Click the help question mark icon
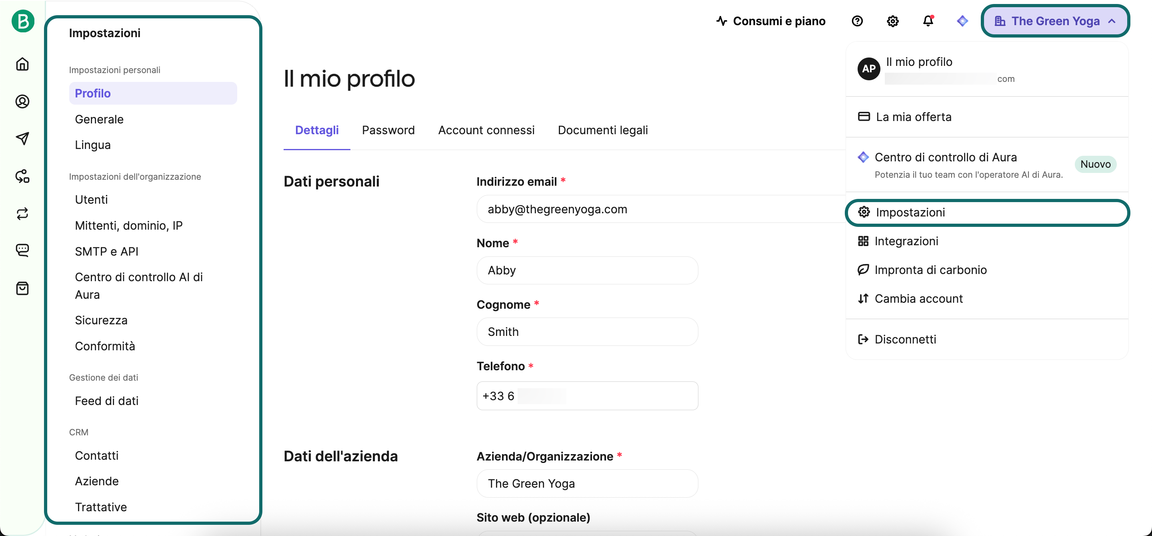Image resolution: width=1152 pixels, height=536 pixels. click(x=857, y=21)
